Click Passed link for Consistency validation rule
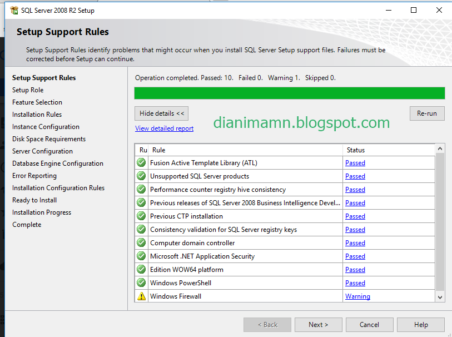This screenshot has height=337, width=452. 355,229
